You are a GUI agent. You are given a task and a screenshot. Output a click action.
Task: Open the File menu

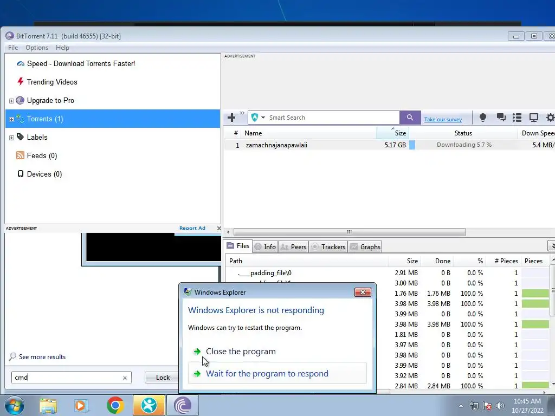point(13,48)
